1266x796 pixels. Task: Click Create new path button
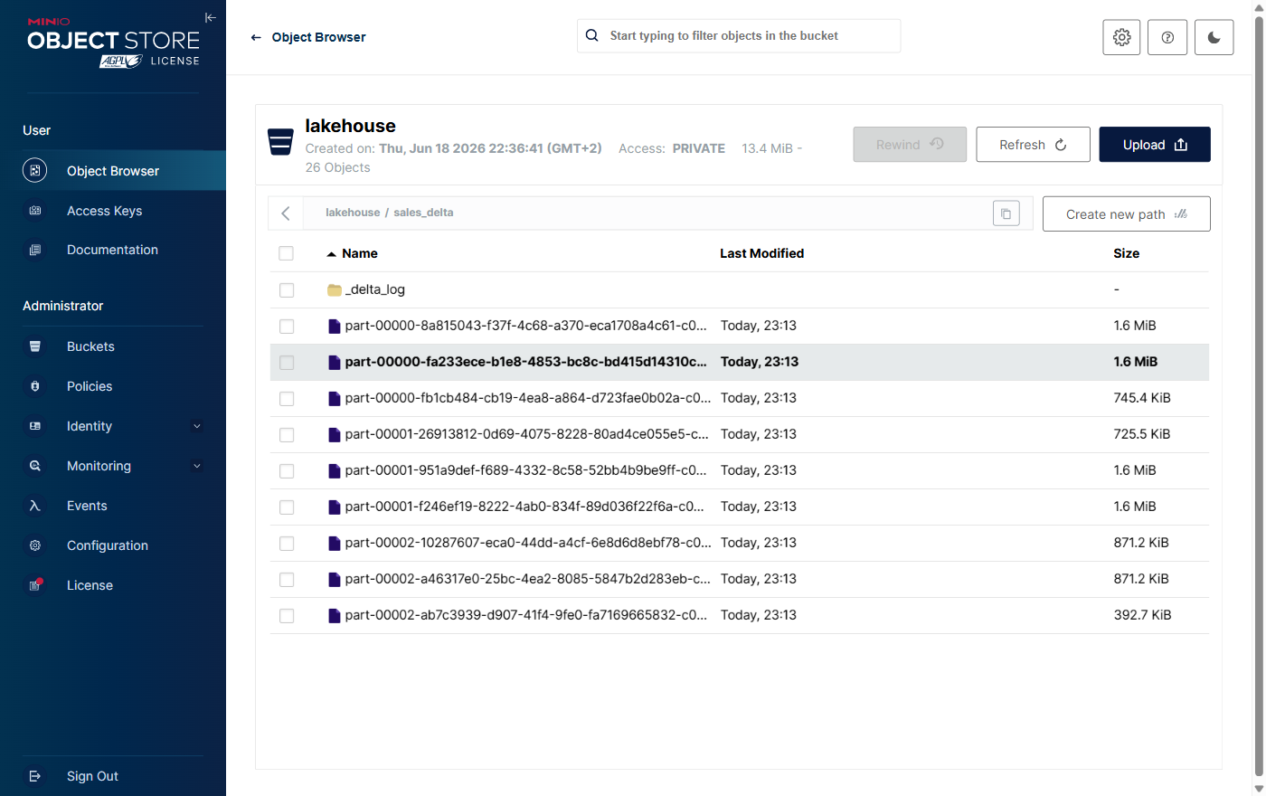click(1126, 214)
